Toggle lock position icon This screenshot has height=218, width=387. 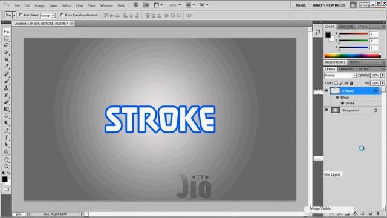(346, 83)
